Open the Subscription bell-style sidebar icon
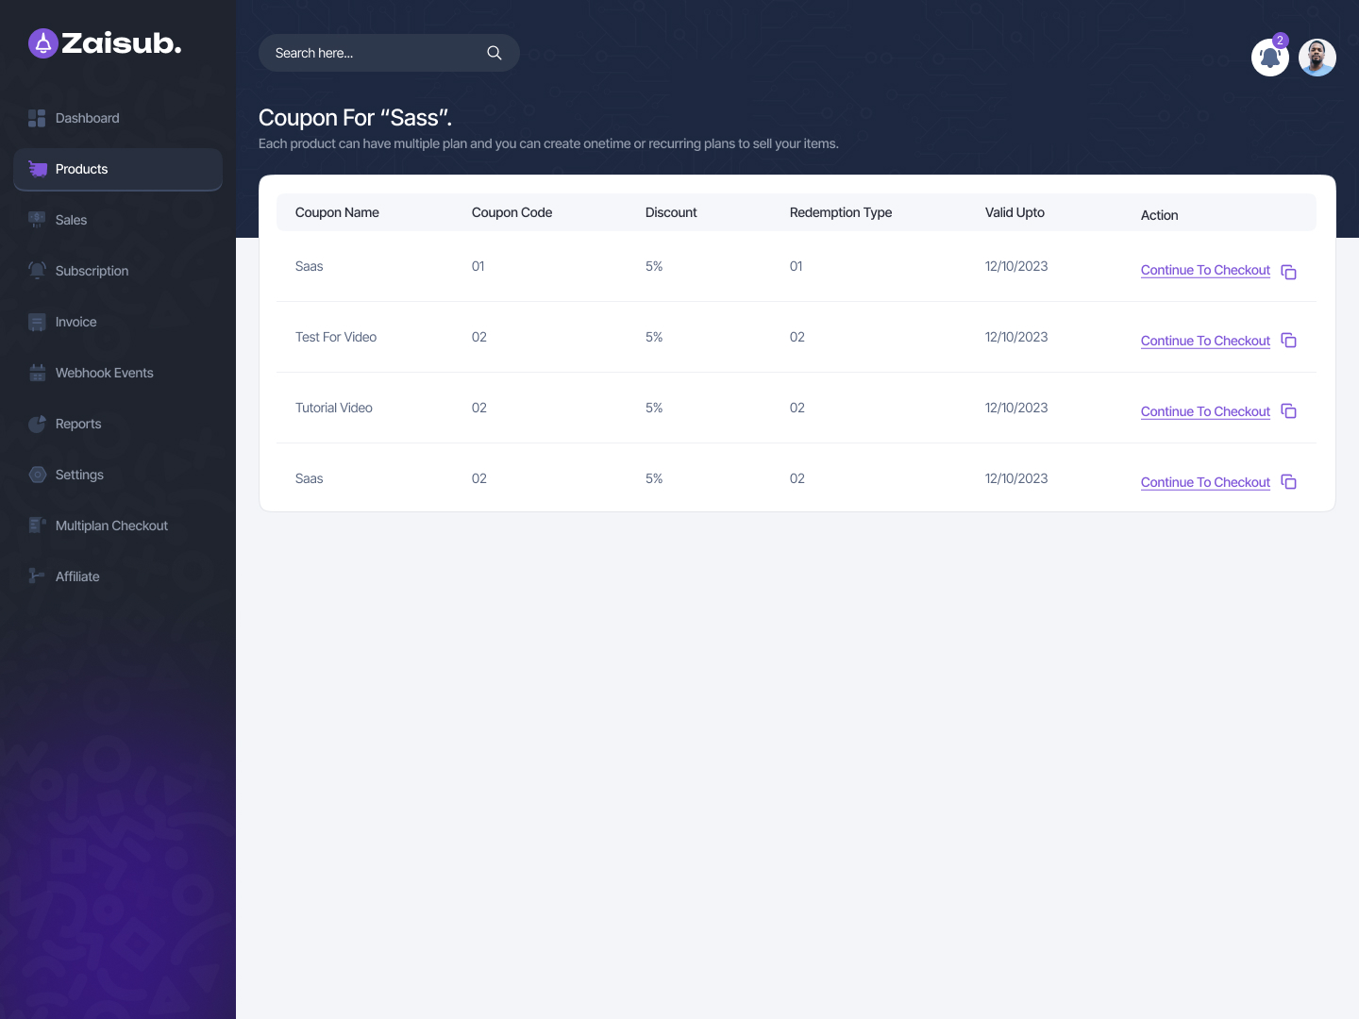The height and width of the screenshot is (1019, 1359). tap(37, 271)
